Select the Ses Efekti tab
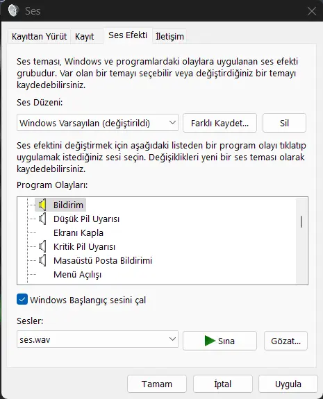323x399 pixels. (128, 35)
